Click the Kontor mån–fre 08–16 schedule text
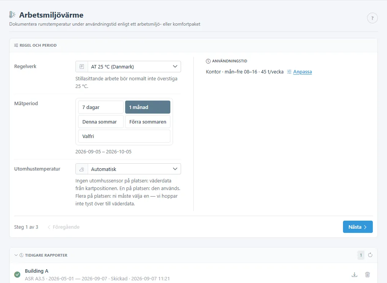Image resolution: width=387 pixels, height=283 pixels. (245, 72)
